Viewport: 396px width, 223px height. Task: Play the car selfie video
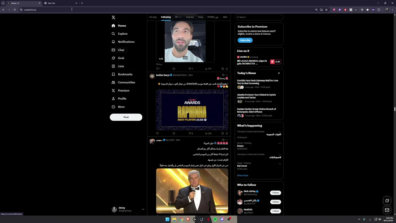point(185,42)
